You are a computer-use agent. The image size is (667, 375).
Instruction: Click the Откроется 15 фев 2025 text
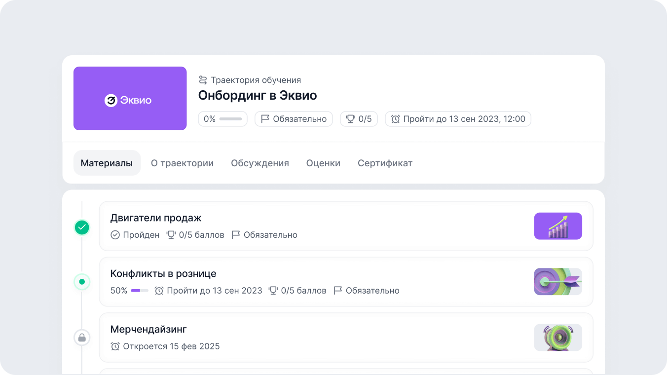171,346
